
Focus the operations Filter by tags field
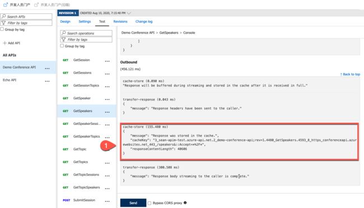[86, 40]
